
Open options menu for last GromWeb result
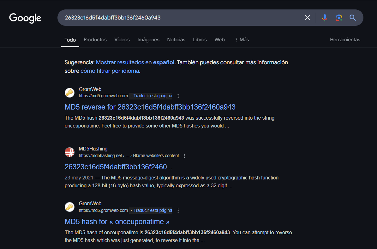tap(178, 211)
